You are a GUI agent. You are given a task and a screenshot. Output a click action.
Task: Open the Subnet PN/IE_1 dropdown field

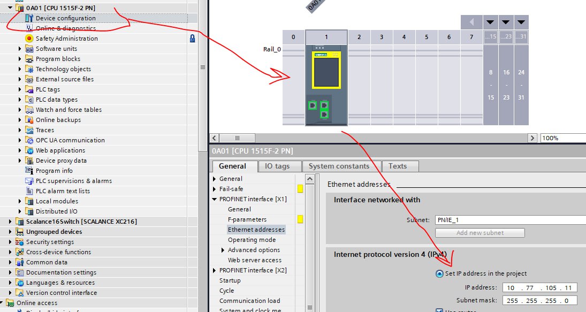pos(510,220)
